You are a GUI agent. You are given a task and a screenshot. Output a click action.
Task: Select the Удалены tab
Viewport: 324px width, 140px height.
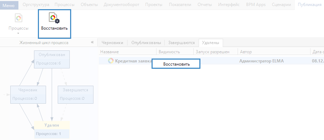(x=211, y=43)
